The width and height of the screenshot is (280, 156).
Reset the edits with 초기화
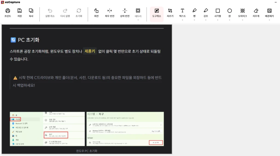click(79, 13)
